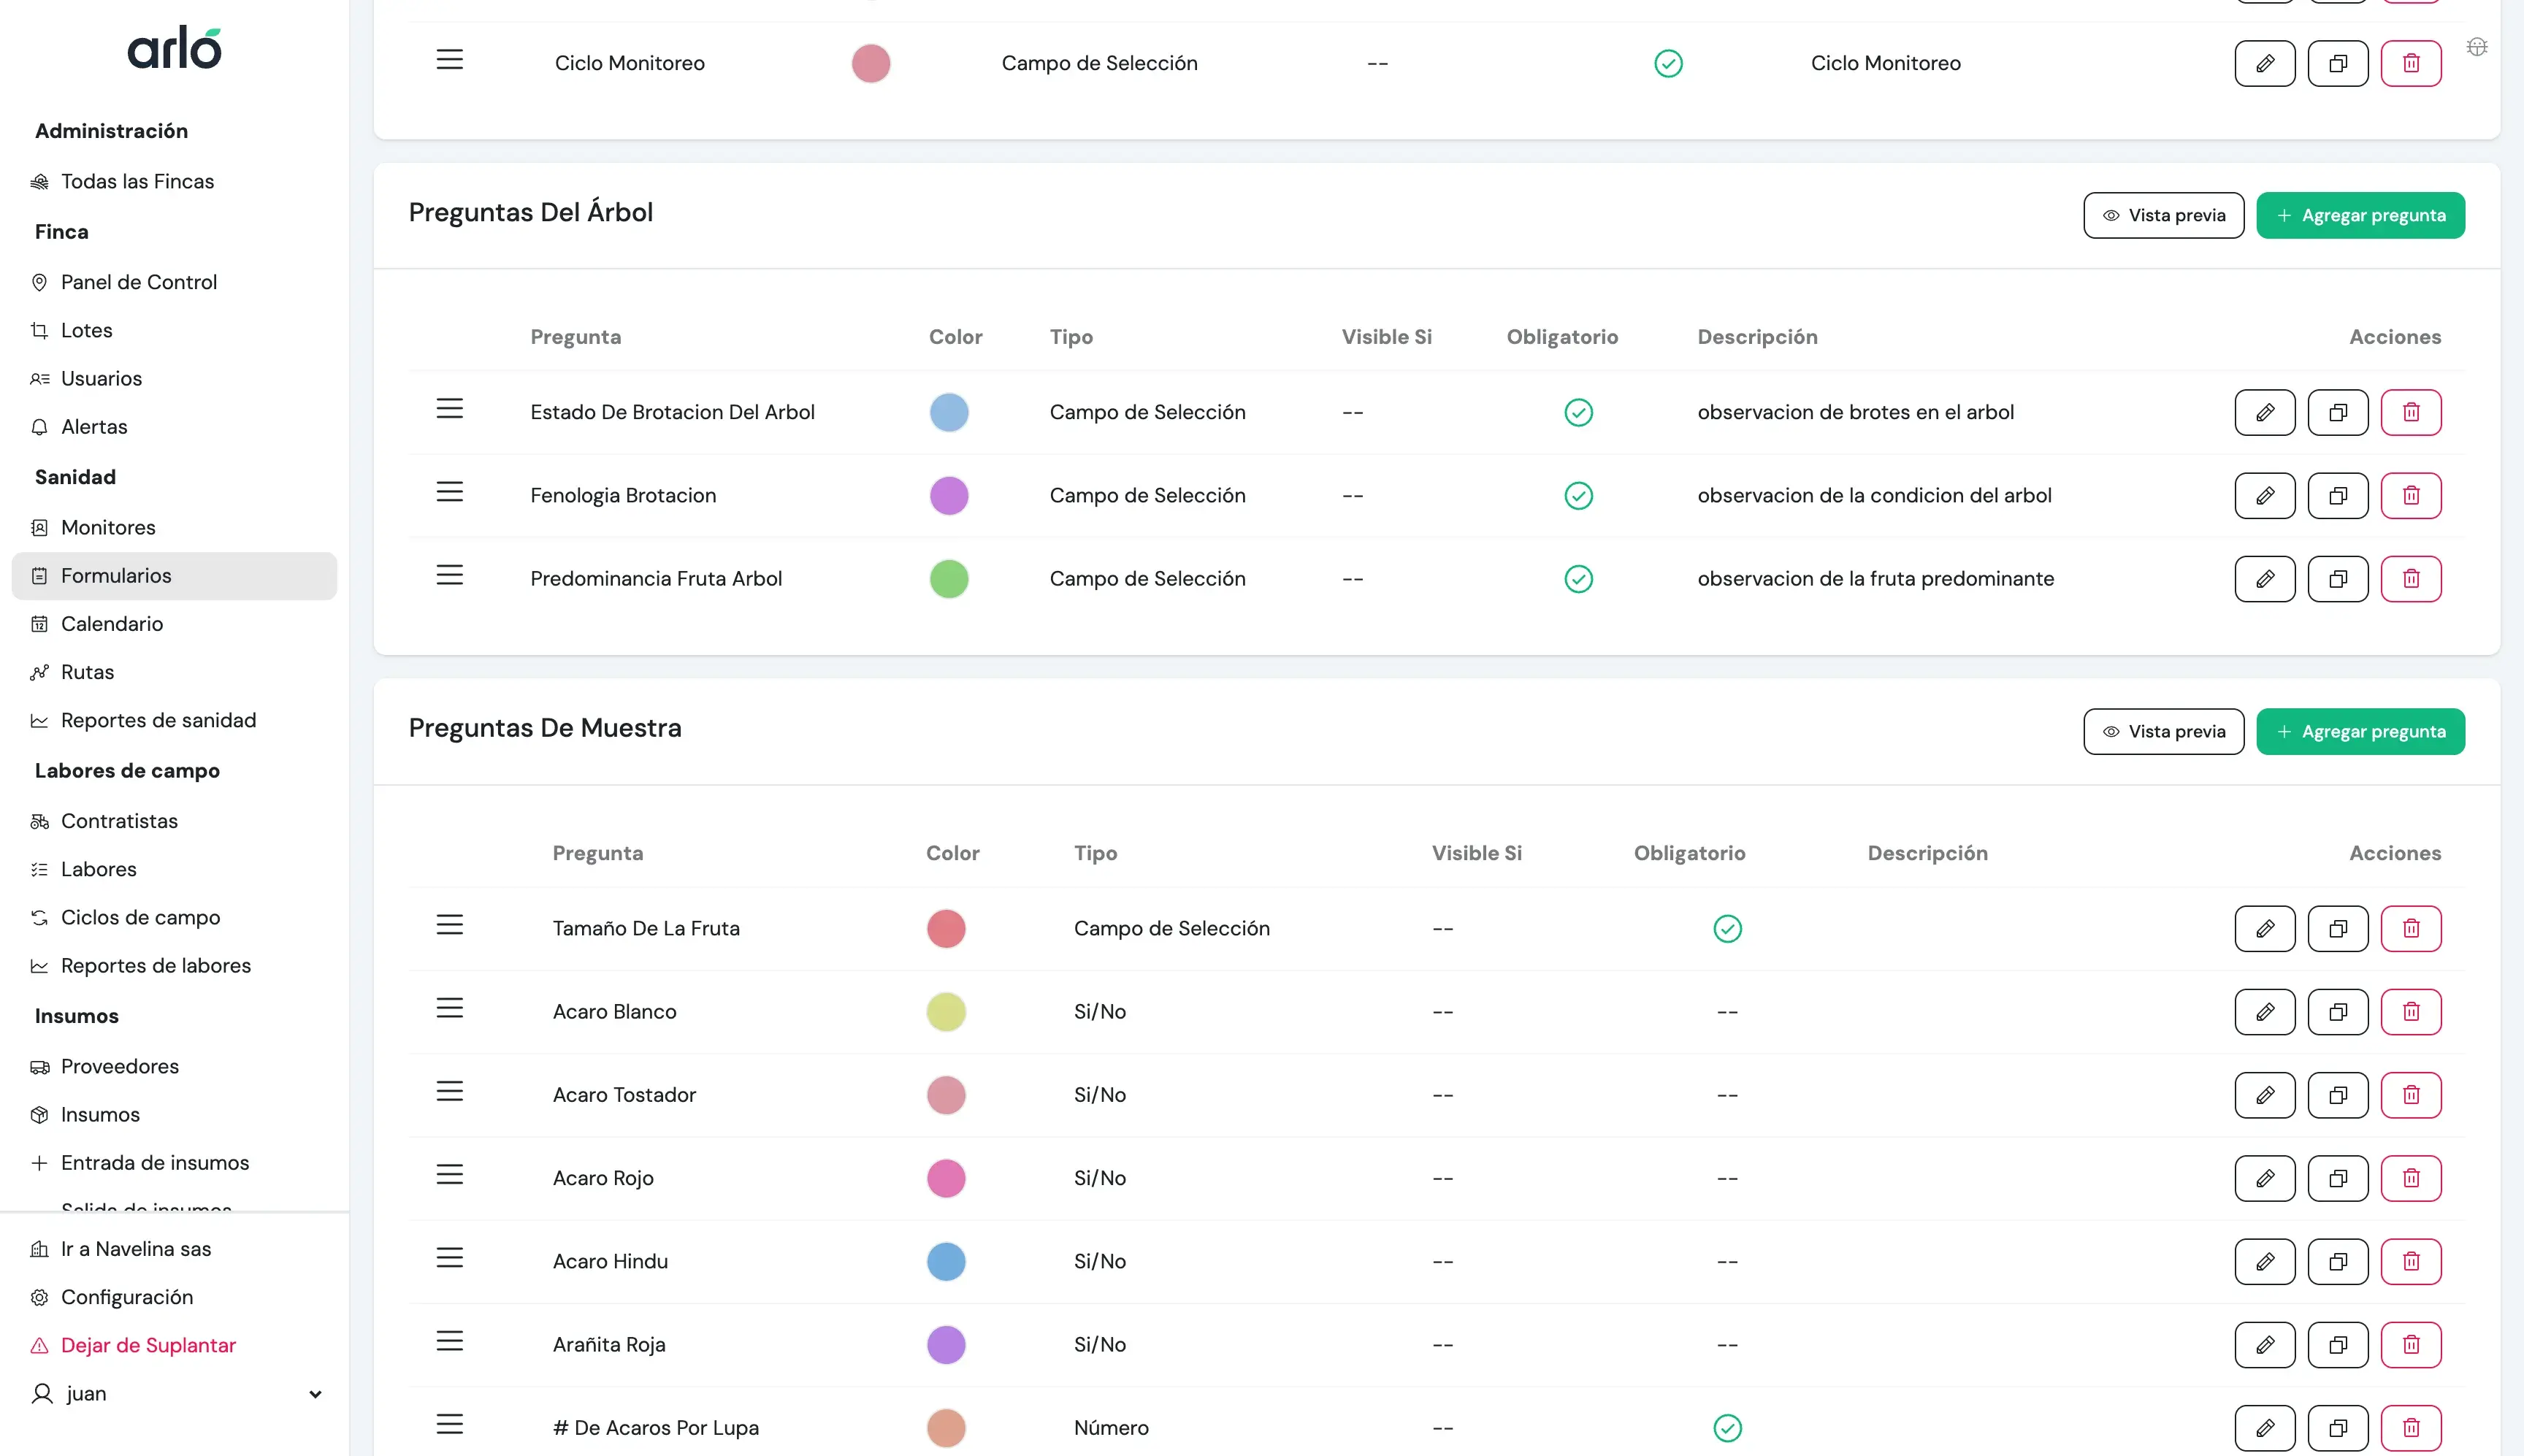Go to Reportes de sanidad

pyautogui.click(x=158, y=720)
